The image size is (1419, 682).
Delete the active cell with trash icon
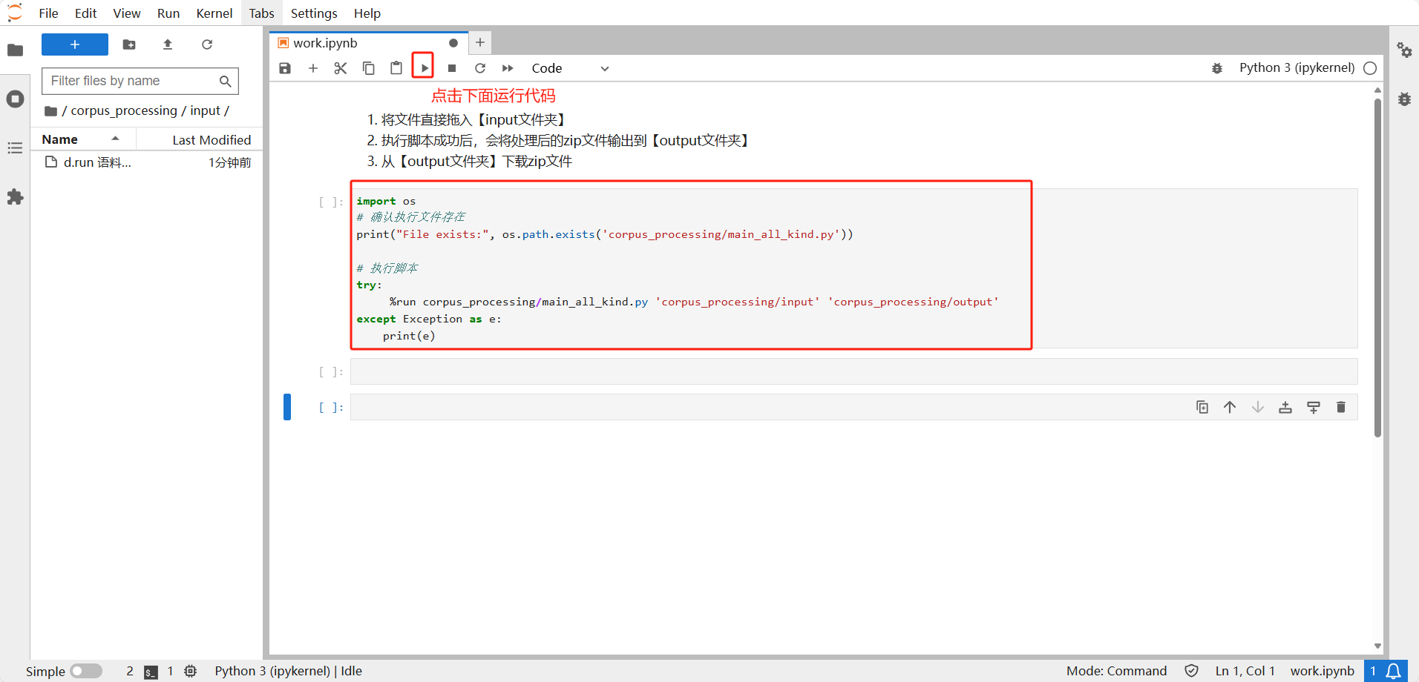(1340, 407)
